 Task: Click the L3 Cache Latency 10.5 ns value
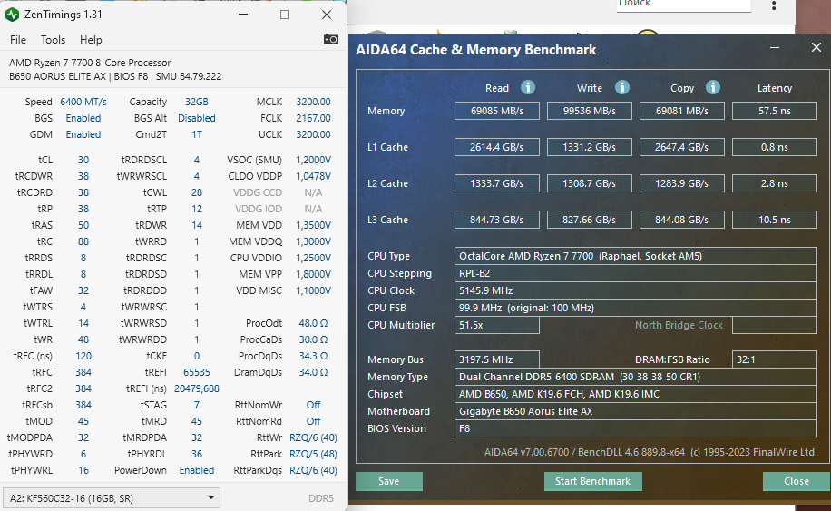tap(774, 220)
